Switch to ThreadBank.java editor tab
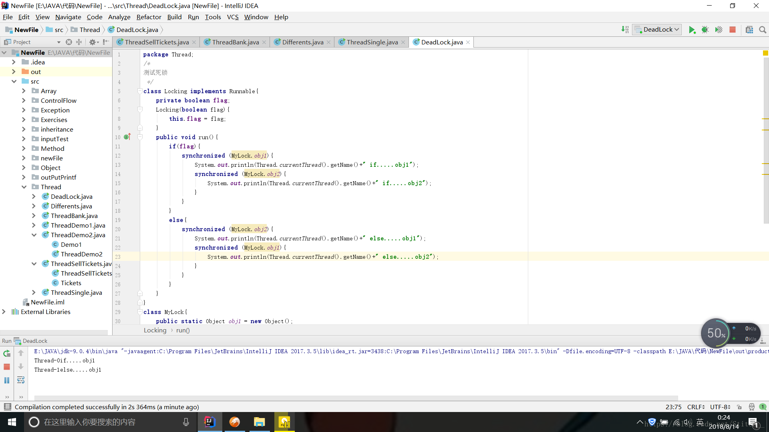Viewport: 769px width, 432px height. (x=236, y=42)
